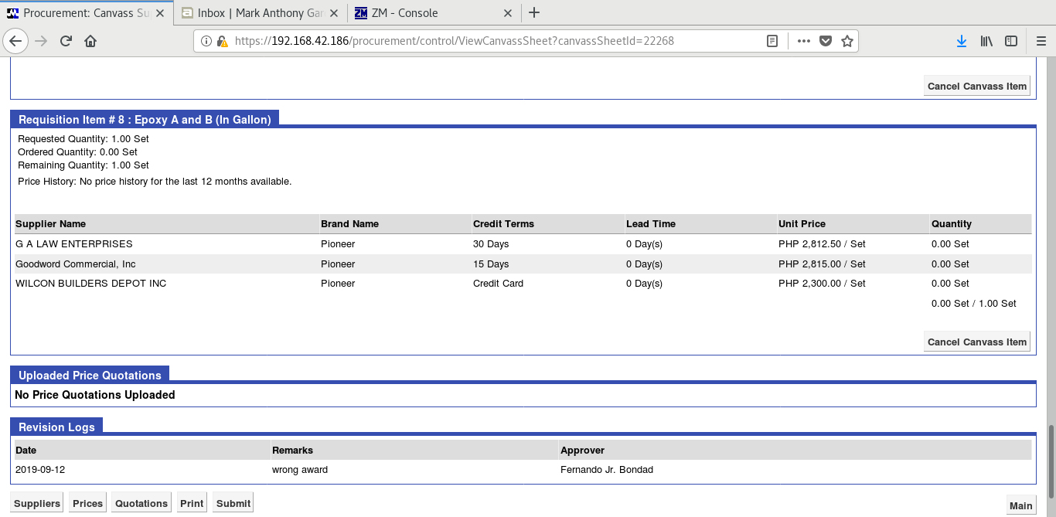This screenshot has height=517, width=1056.
Task: Open page actions three-dot menu
Action: coord(803,41)
